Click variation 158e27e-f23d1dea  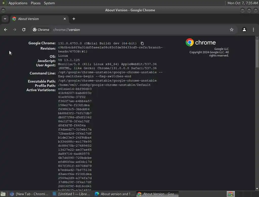pos(74,105)
